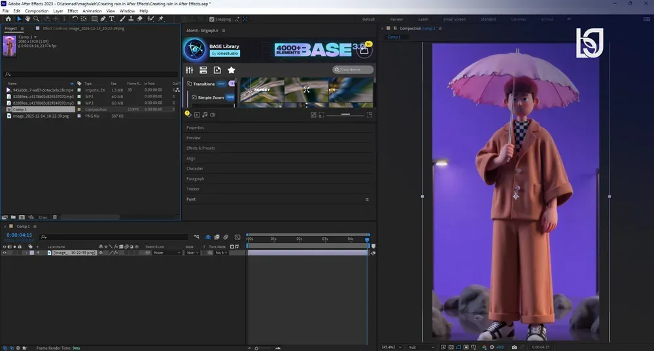The width and height of the screenshot is (654, 351).
Task: Open the Track Matte dropdown
Action: tap(221, 252)
